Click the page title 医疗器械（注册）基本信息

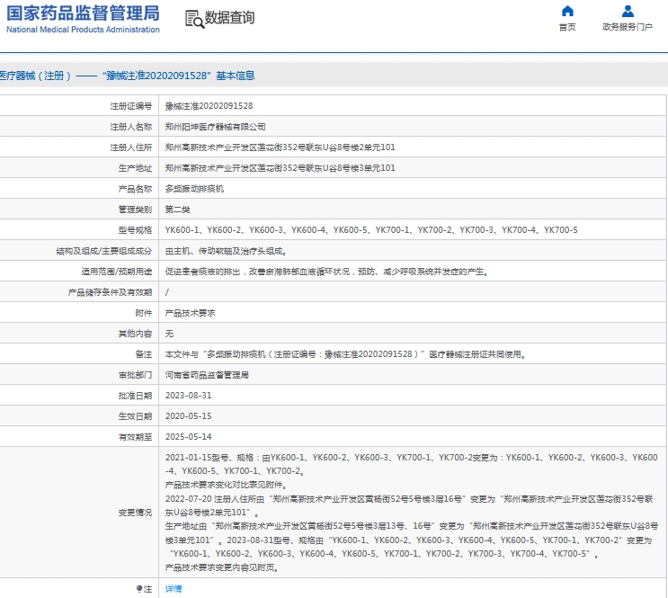click(x=128, y=76)
